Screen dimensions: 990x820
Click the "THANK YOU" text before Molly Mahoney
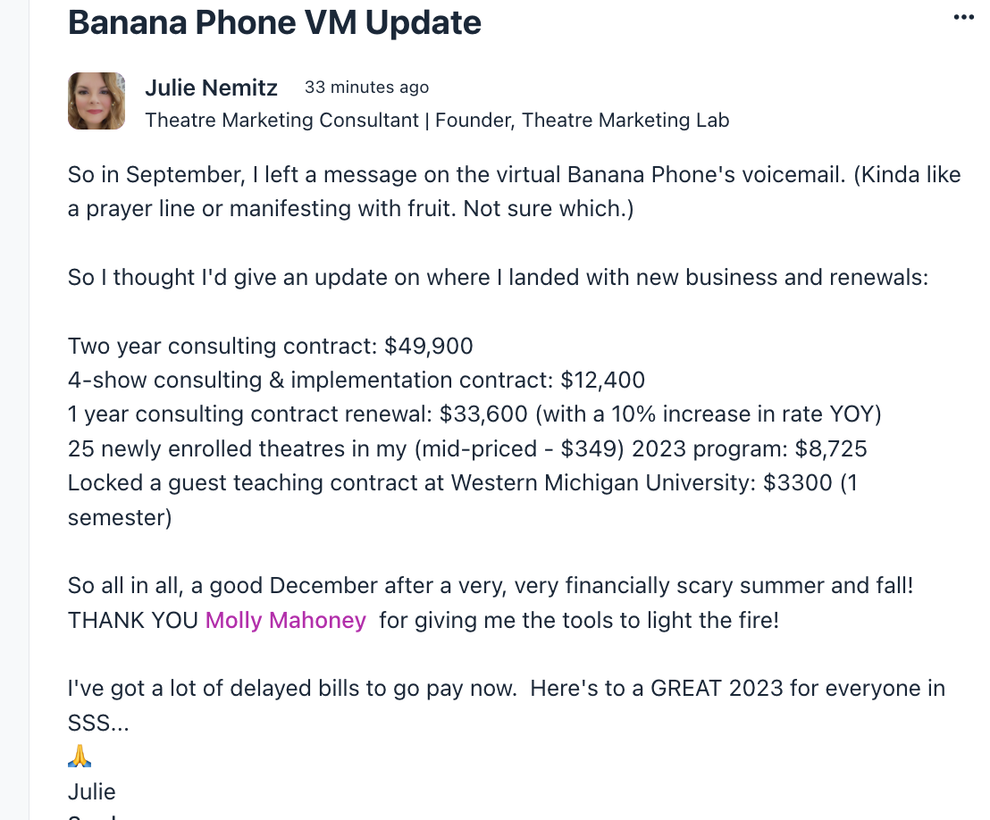coord(132,620)
